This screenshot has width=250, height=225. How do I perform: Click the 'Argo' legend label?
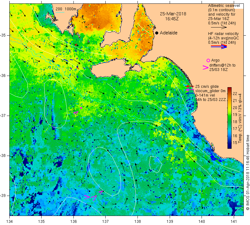[215, 60]
